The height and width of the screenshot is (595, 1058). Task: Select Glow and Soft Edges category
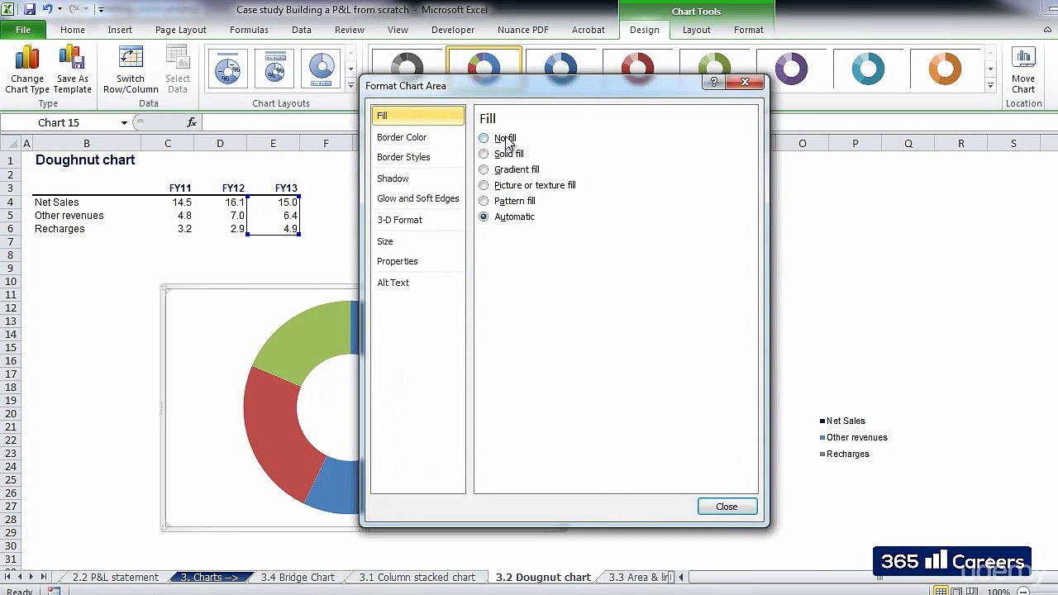click(x=418, y=198)
